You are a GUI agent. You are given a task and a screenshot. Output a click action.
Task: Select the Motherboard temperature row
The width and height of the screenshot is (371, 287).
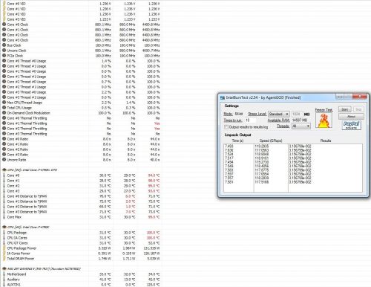(81, 274)
